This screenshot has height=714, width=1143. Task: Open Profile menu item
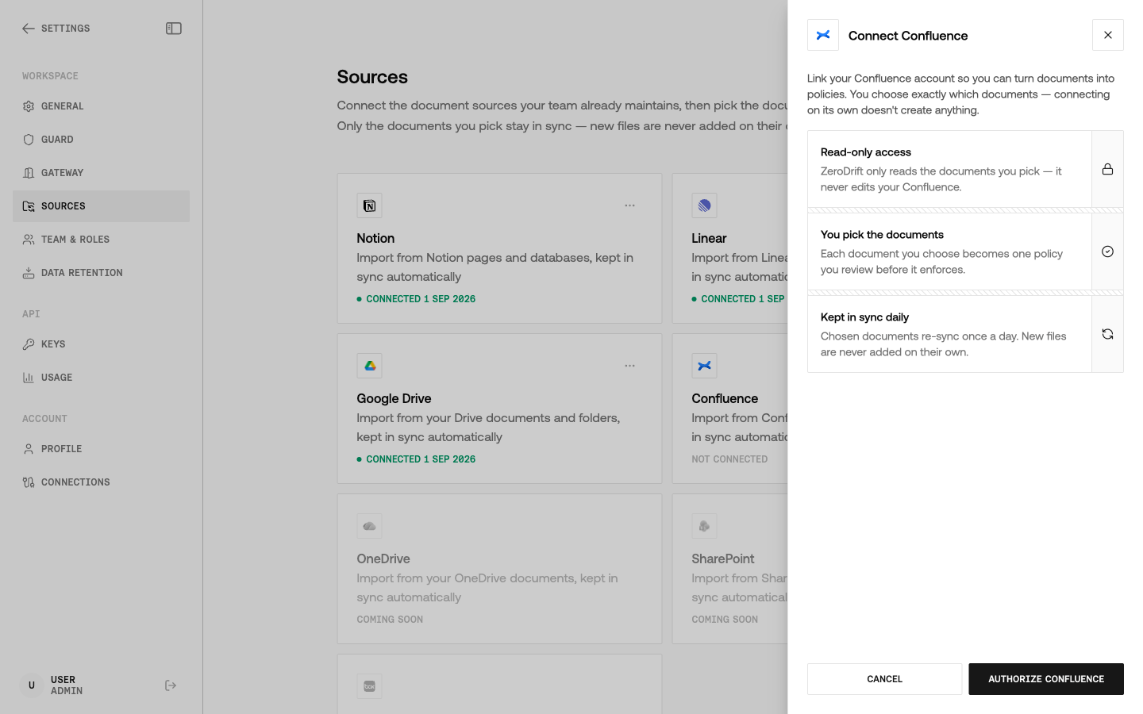[101, 449]
